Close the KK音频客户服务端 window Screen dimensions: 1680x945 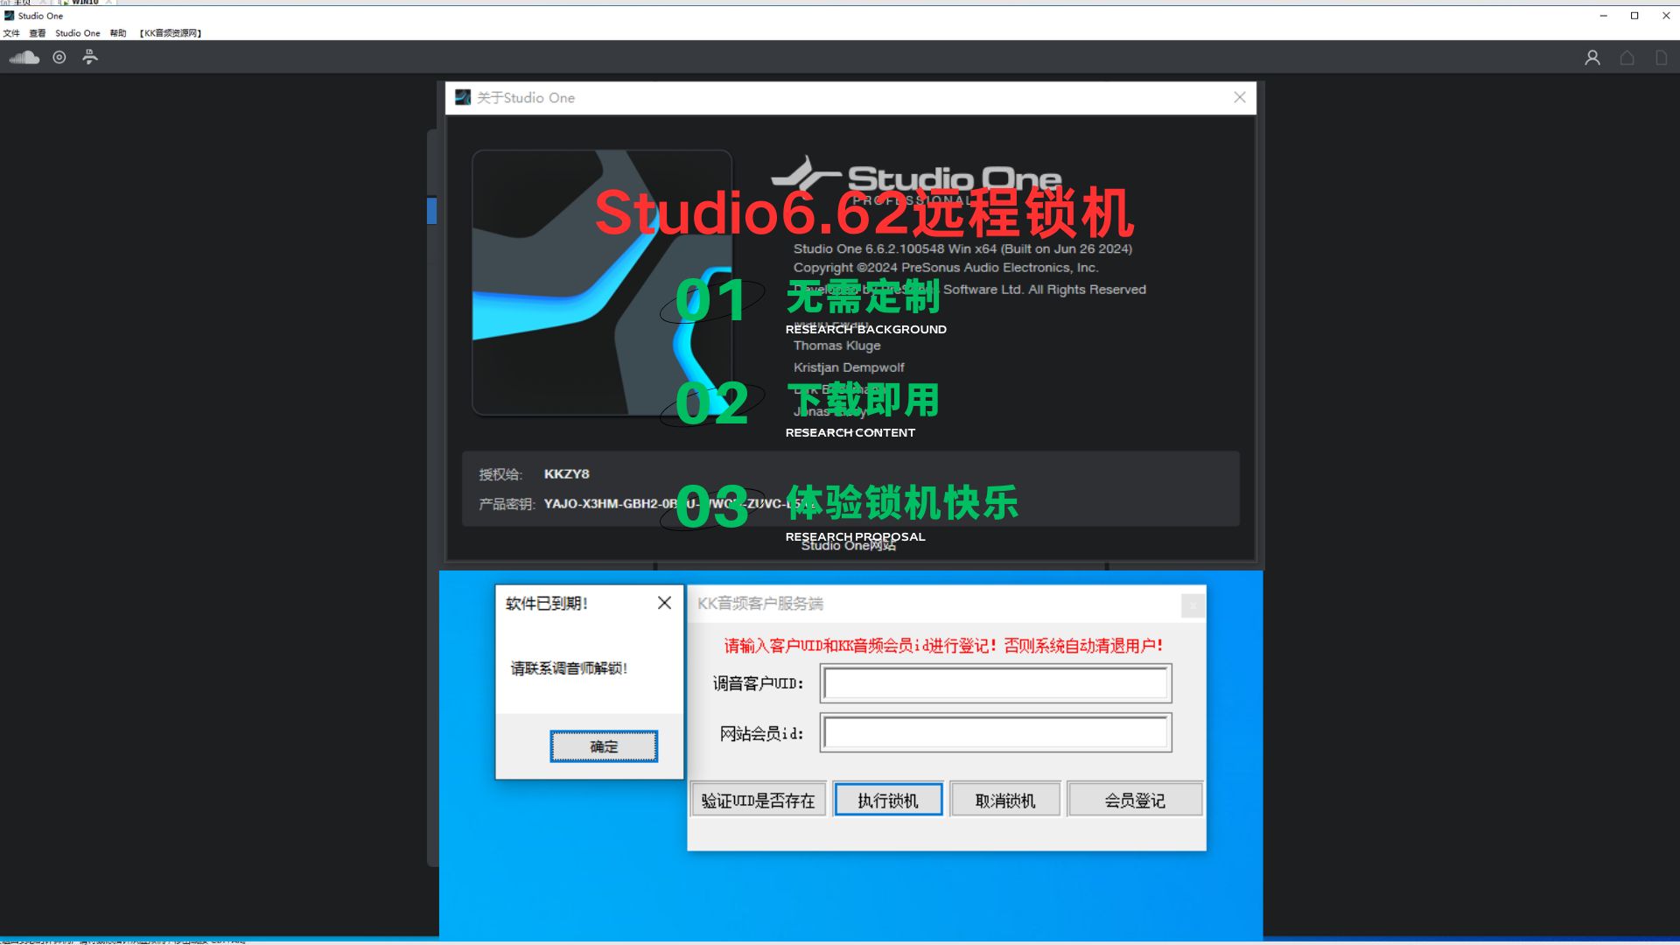[x=1193, y=605]
